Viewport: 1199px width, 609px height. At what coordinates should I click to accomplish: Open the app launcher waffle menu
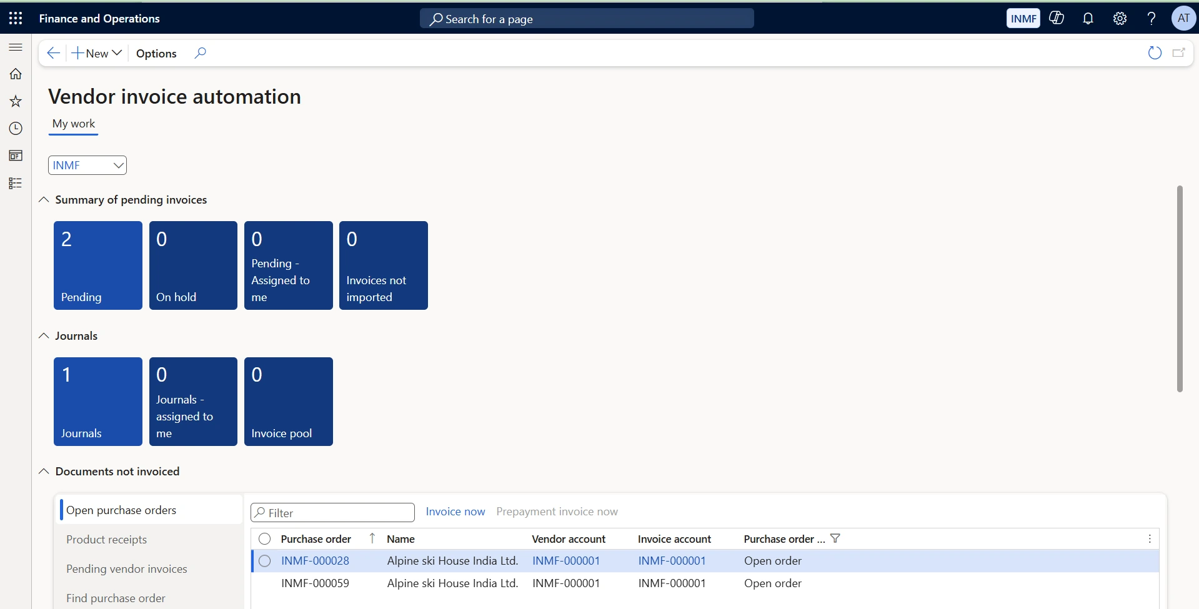click(16, 18)
